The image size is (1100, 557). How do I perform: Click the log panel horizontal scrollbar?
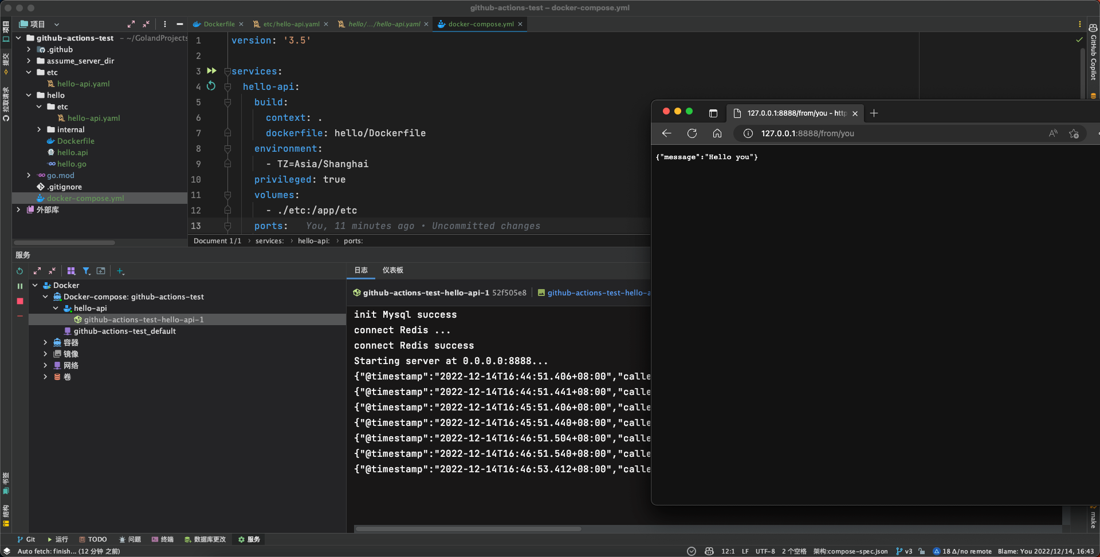[468, 529]
